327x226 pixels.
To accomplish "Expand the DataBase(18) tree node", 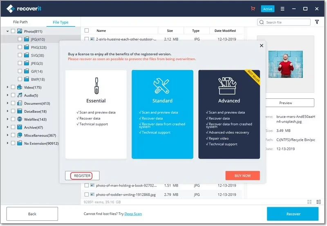I will point(7,111).
